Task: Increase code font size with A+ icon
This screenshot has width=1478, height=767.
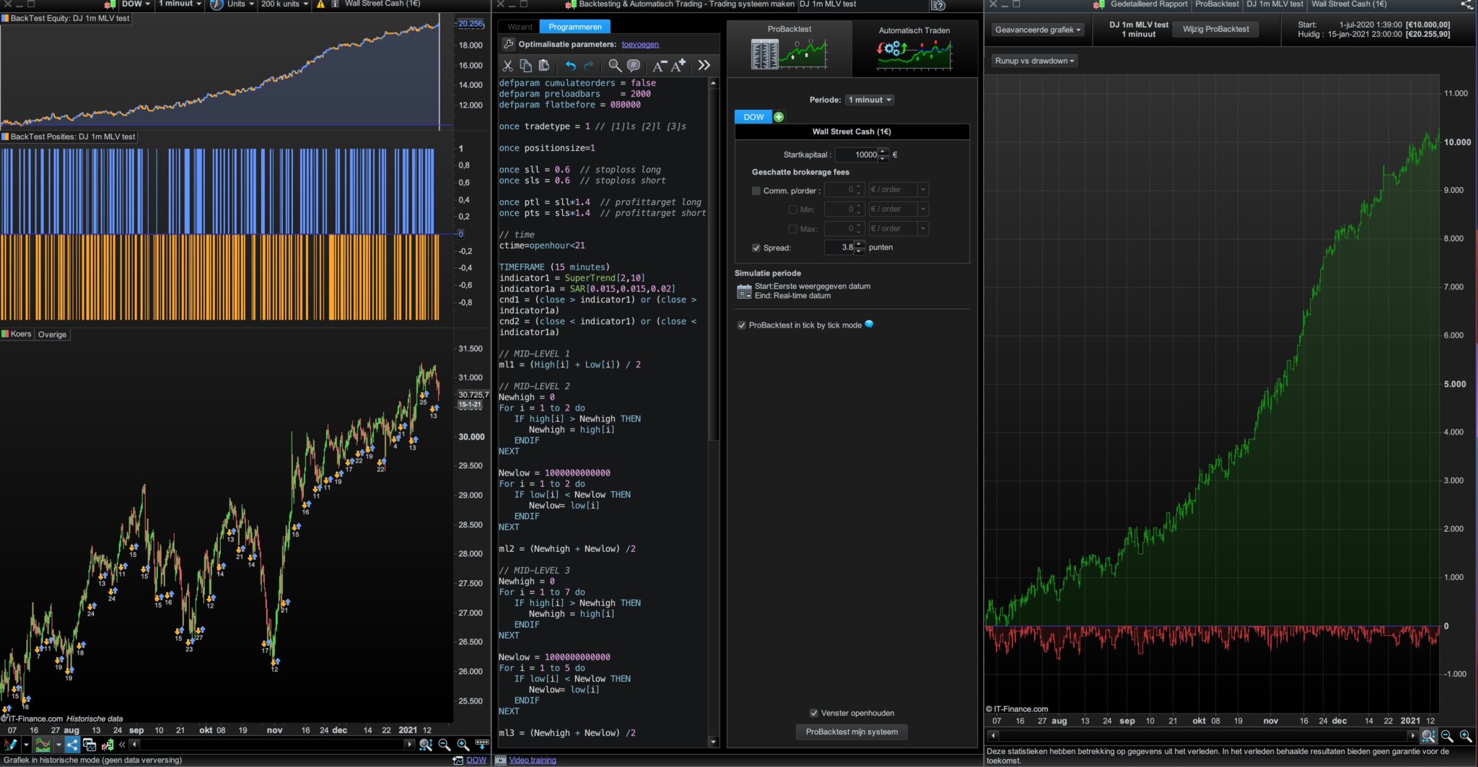Action: [x=678, y=66]
